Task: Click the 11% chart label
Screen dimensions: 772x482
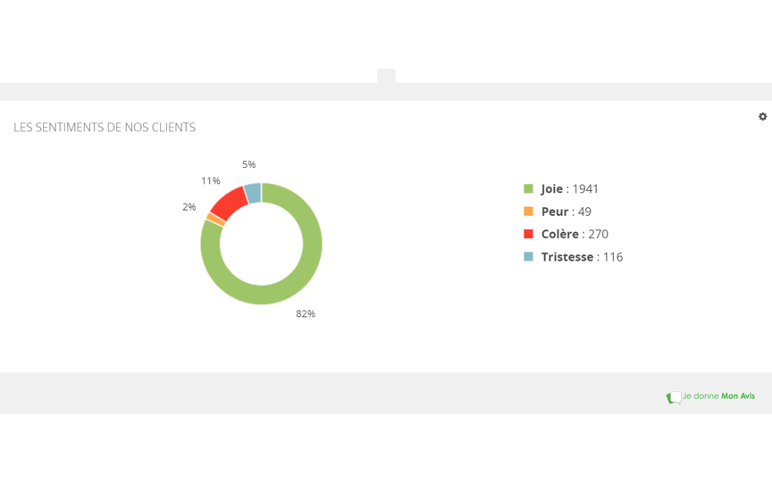Action: click(x=210, y=181)
